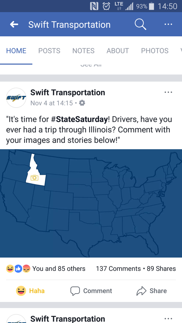
Task: Open the US map image
Action: 91,203
